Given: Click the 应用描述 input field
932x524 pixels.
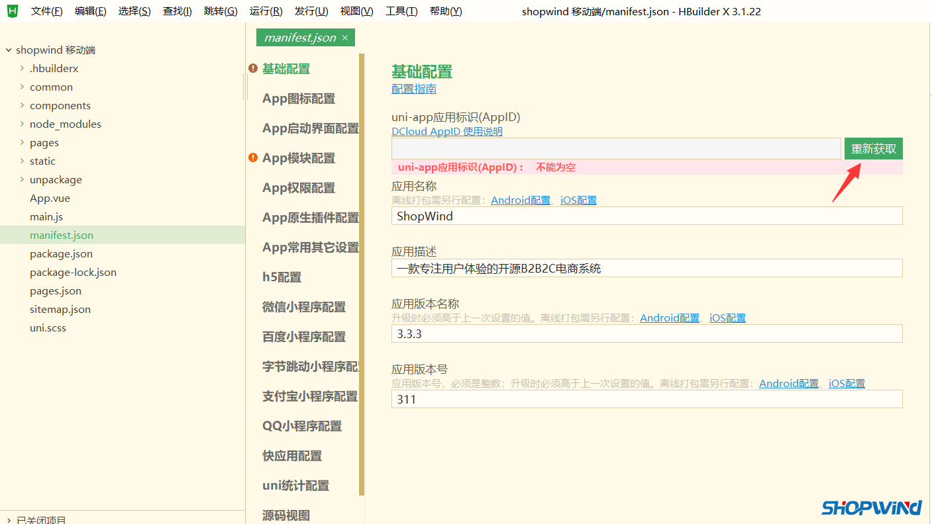Looking at the screenshot, I should point(647,268).
